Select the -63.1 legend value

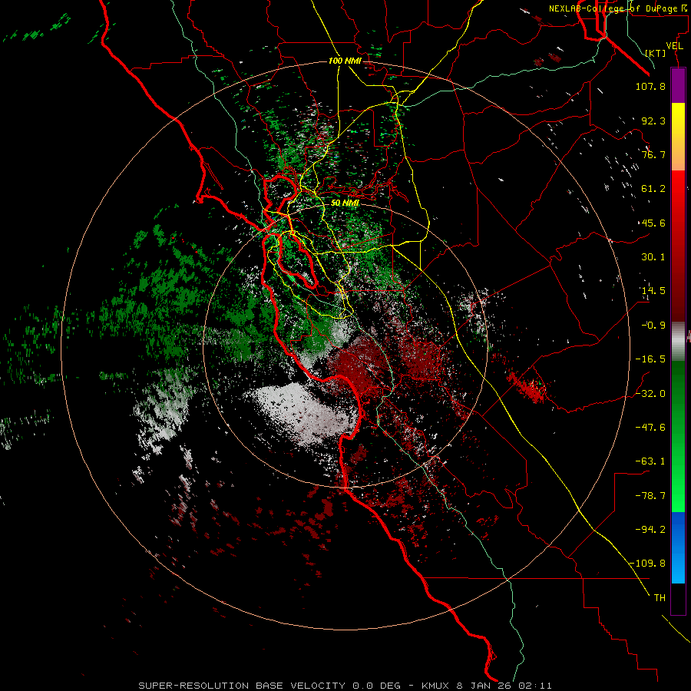(x=650, y=461)
